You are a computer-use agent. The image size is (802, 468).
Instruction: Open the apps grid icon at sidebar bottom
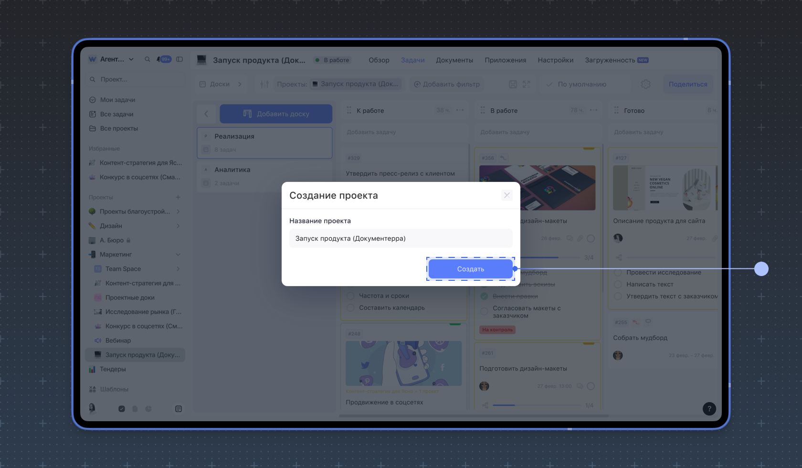pos(179,409)
